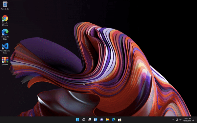Screen dimensions: 197x123
Task: Click the volume speaker icon
Action: coord(180,120)
